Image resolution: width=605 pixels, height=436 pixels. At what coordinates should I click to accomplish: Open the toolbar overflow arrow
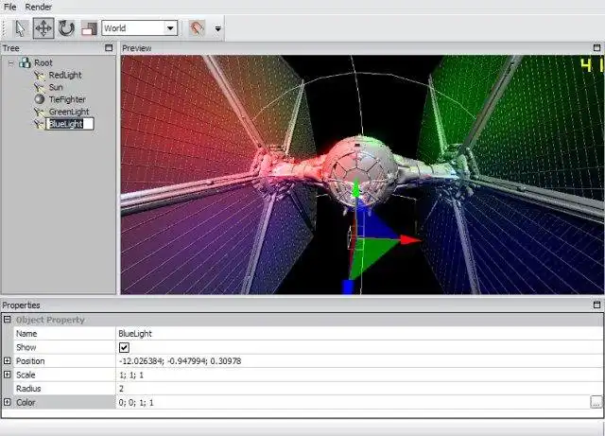click(218, 28)
